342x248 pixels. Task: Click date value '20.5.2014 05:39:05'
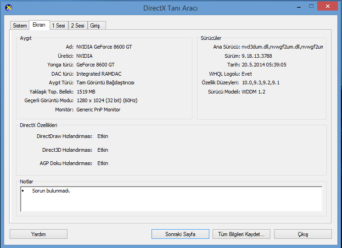(x=264, y=65)
